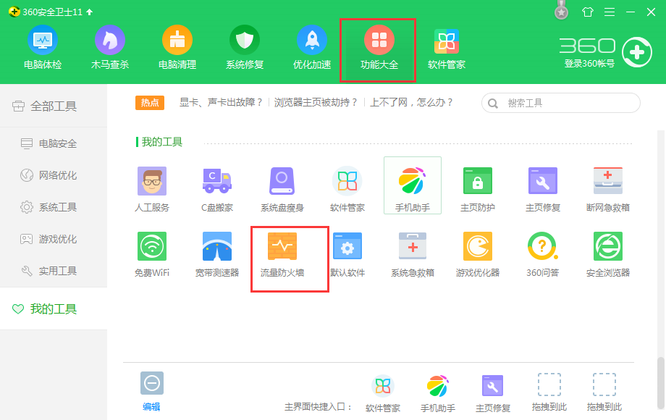Select 全部工具 in the sidebar
The width and height of the screenshot is (666, 420).
[x=54, y=106]
